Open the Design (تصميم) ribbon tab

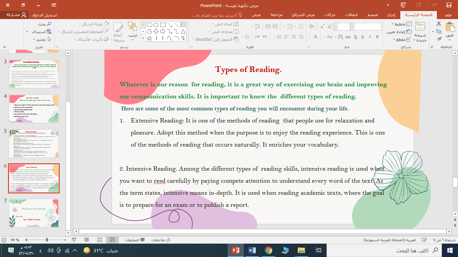coord(372,15)
